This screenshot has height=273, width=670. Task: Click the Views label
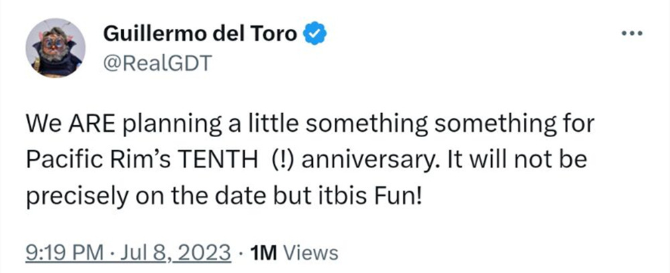[312, 252]
